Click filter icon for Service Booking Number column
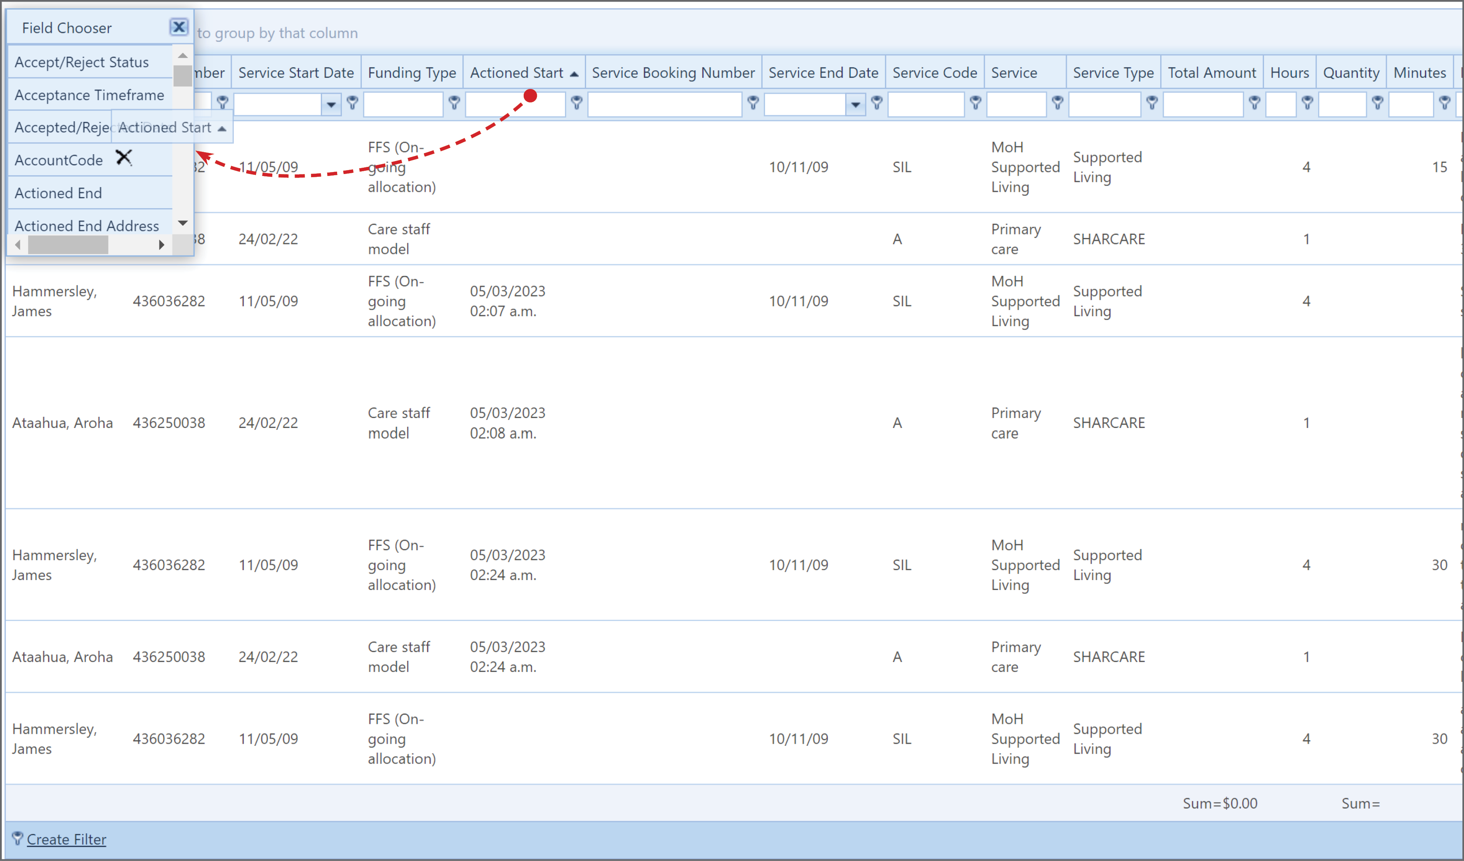 coord(753,103)
